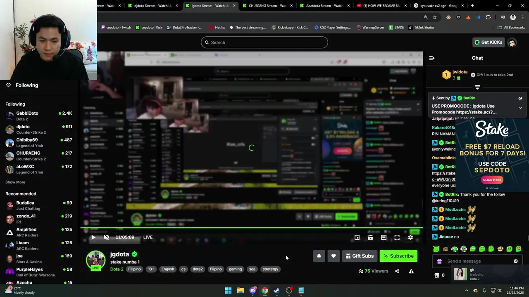Bookmark this page with star icon
This screenshot has height=297, width=529.
[435, 17]
